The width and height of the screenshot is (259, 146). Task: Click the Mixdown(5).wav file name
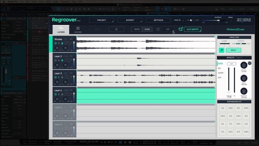236,29
